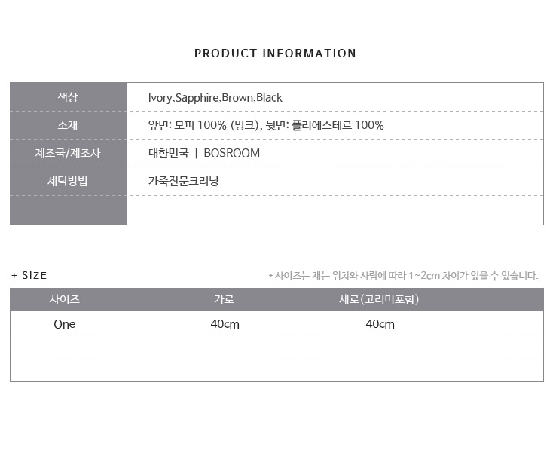The height and width of the screenshot is (474, 556).
Task: Click the 세로(고리미포함) column header
Action: [x=379, y=299]
